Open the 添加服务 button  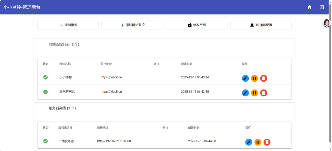pyautogui.click(x=68, y=25)
